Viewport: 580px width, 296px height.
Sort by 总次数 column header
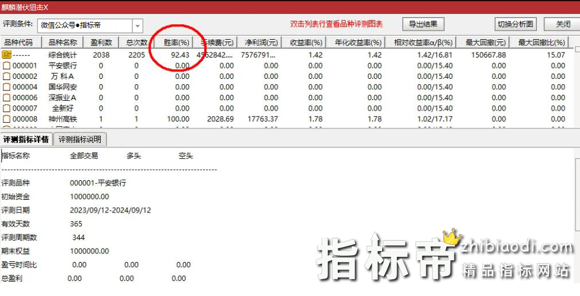point(136,43)
